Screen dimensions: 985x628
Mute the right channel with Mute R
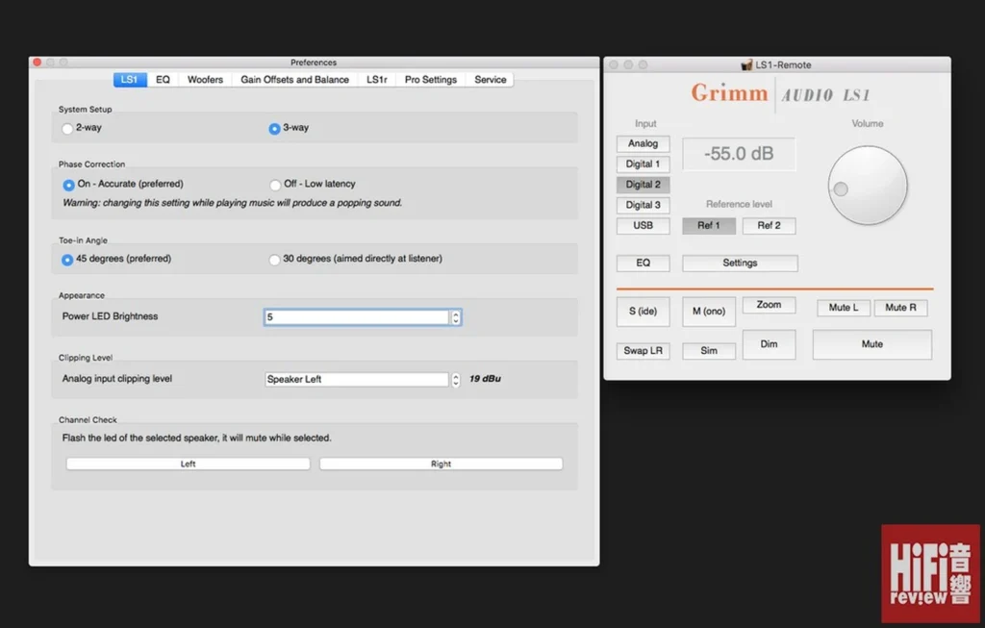tap(900, 308)
